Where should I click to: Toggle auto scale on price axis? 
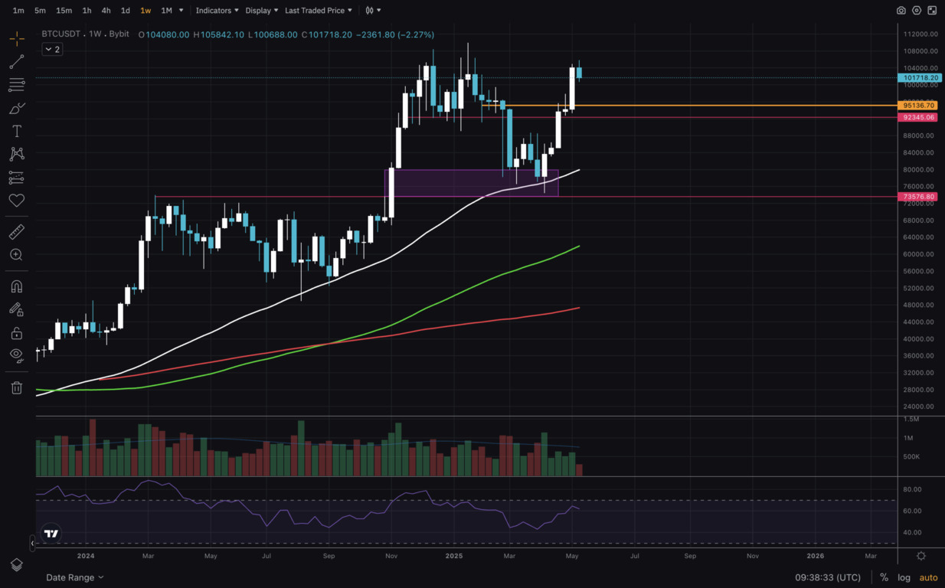tap(928, 577)
